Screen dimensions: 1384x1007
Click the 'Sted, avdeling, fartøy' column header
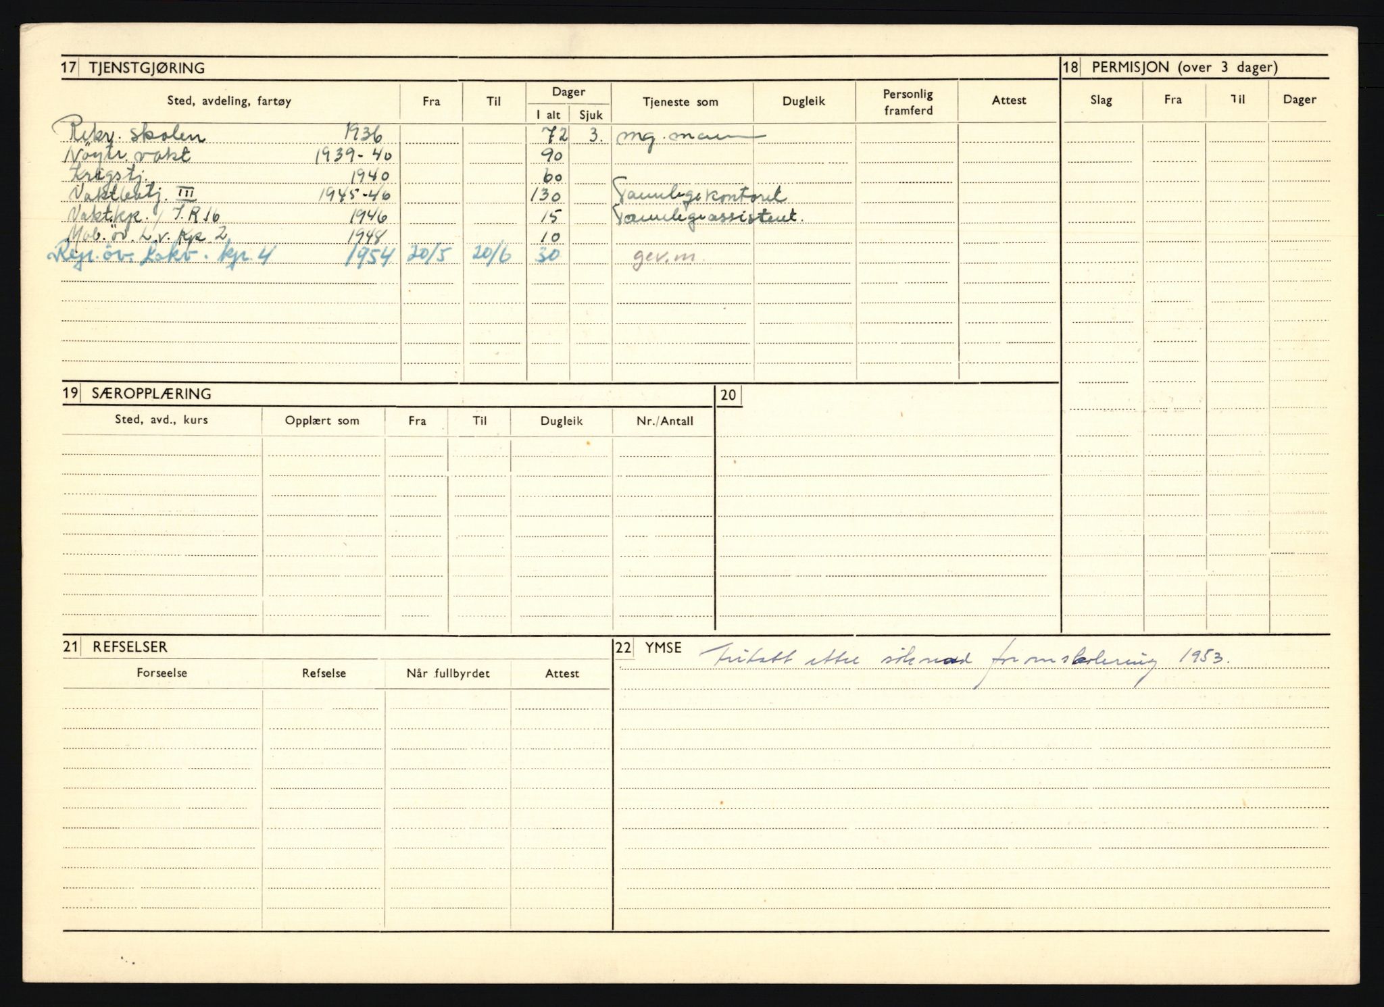tap(229, 102)
